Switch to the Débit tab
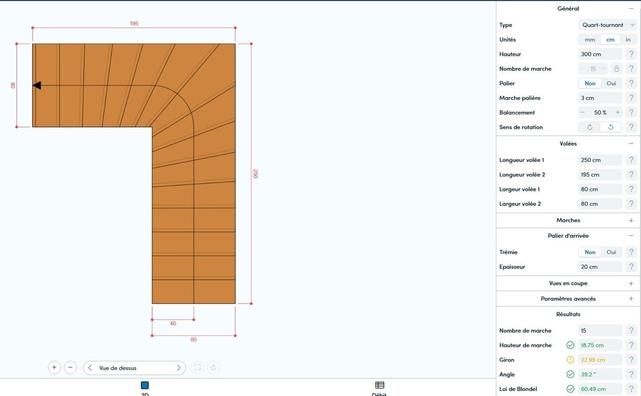 click(x=379, y=388)
